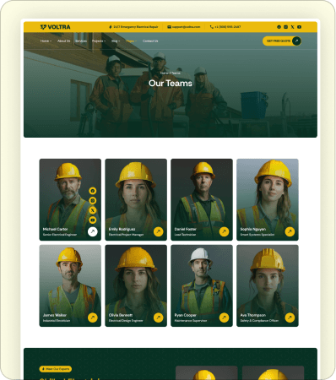Click the phone icon beside the phone number
Viewport: 336px width, 380px height.
(212, 27)
